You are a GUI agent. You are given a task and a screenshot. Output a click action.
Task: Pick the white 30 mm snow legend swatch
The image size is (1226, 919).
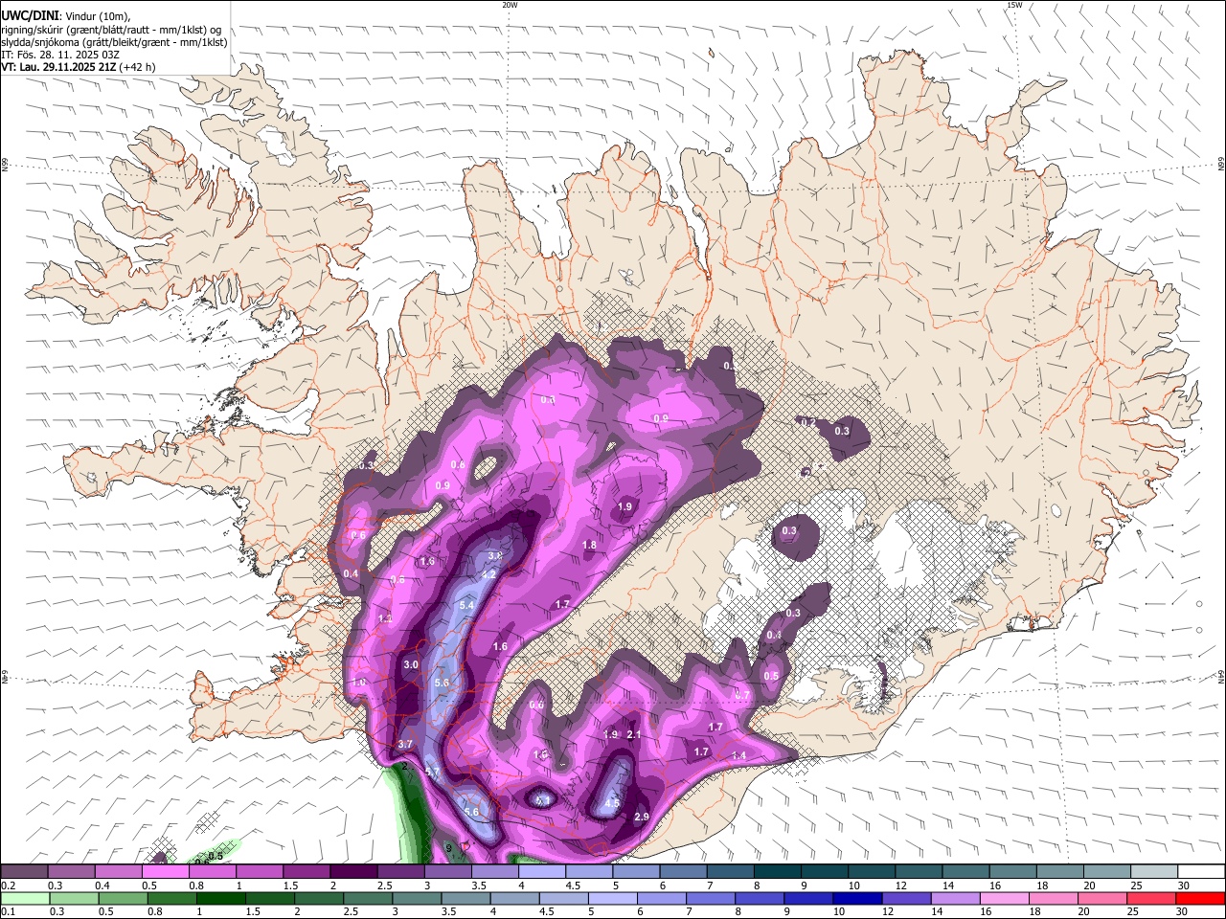pyautogui.click(x=1201, y=871)
